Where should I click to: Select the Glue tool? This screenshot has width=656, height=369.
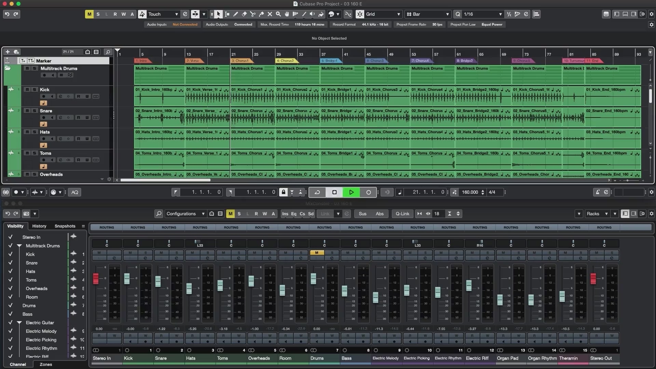click(x=261, y=14)
